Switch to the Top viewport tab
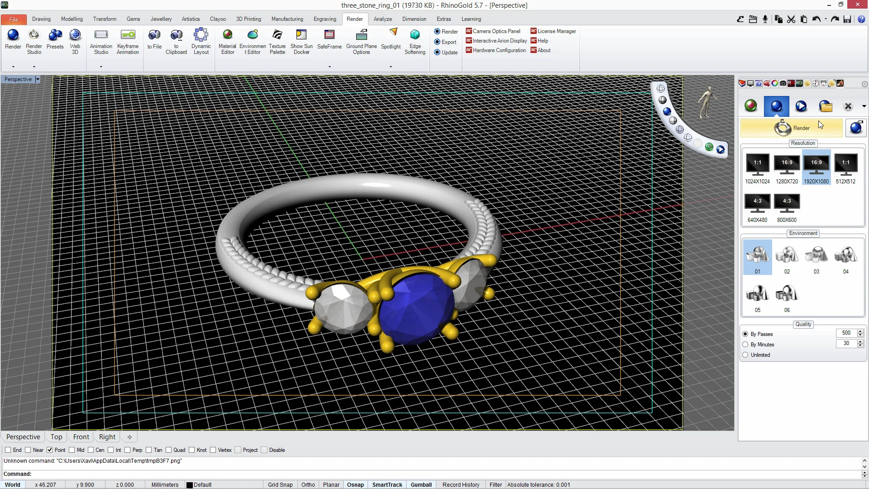The image size is (869, 489). click(x=57, y=437)
